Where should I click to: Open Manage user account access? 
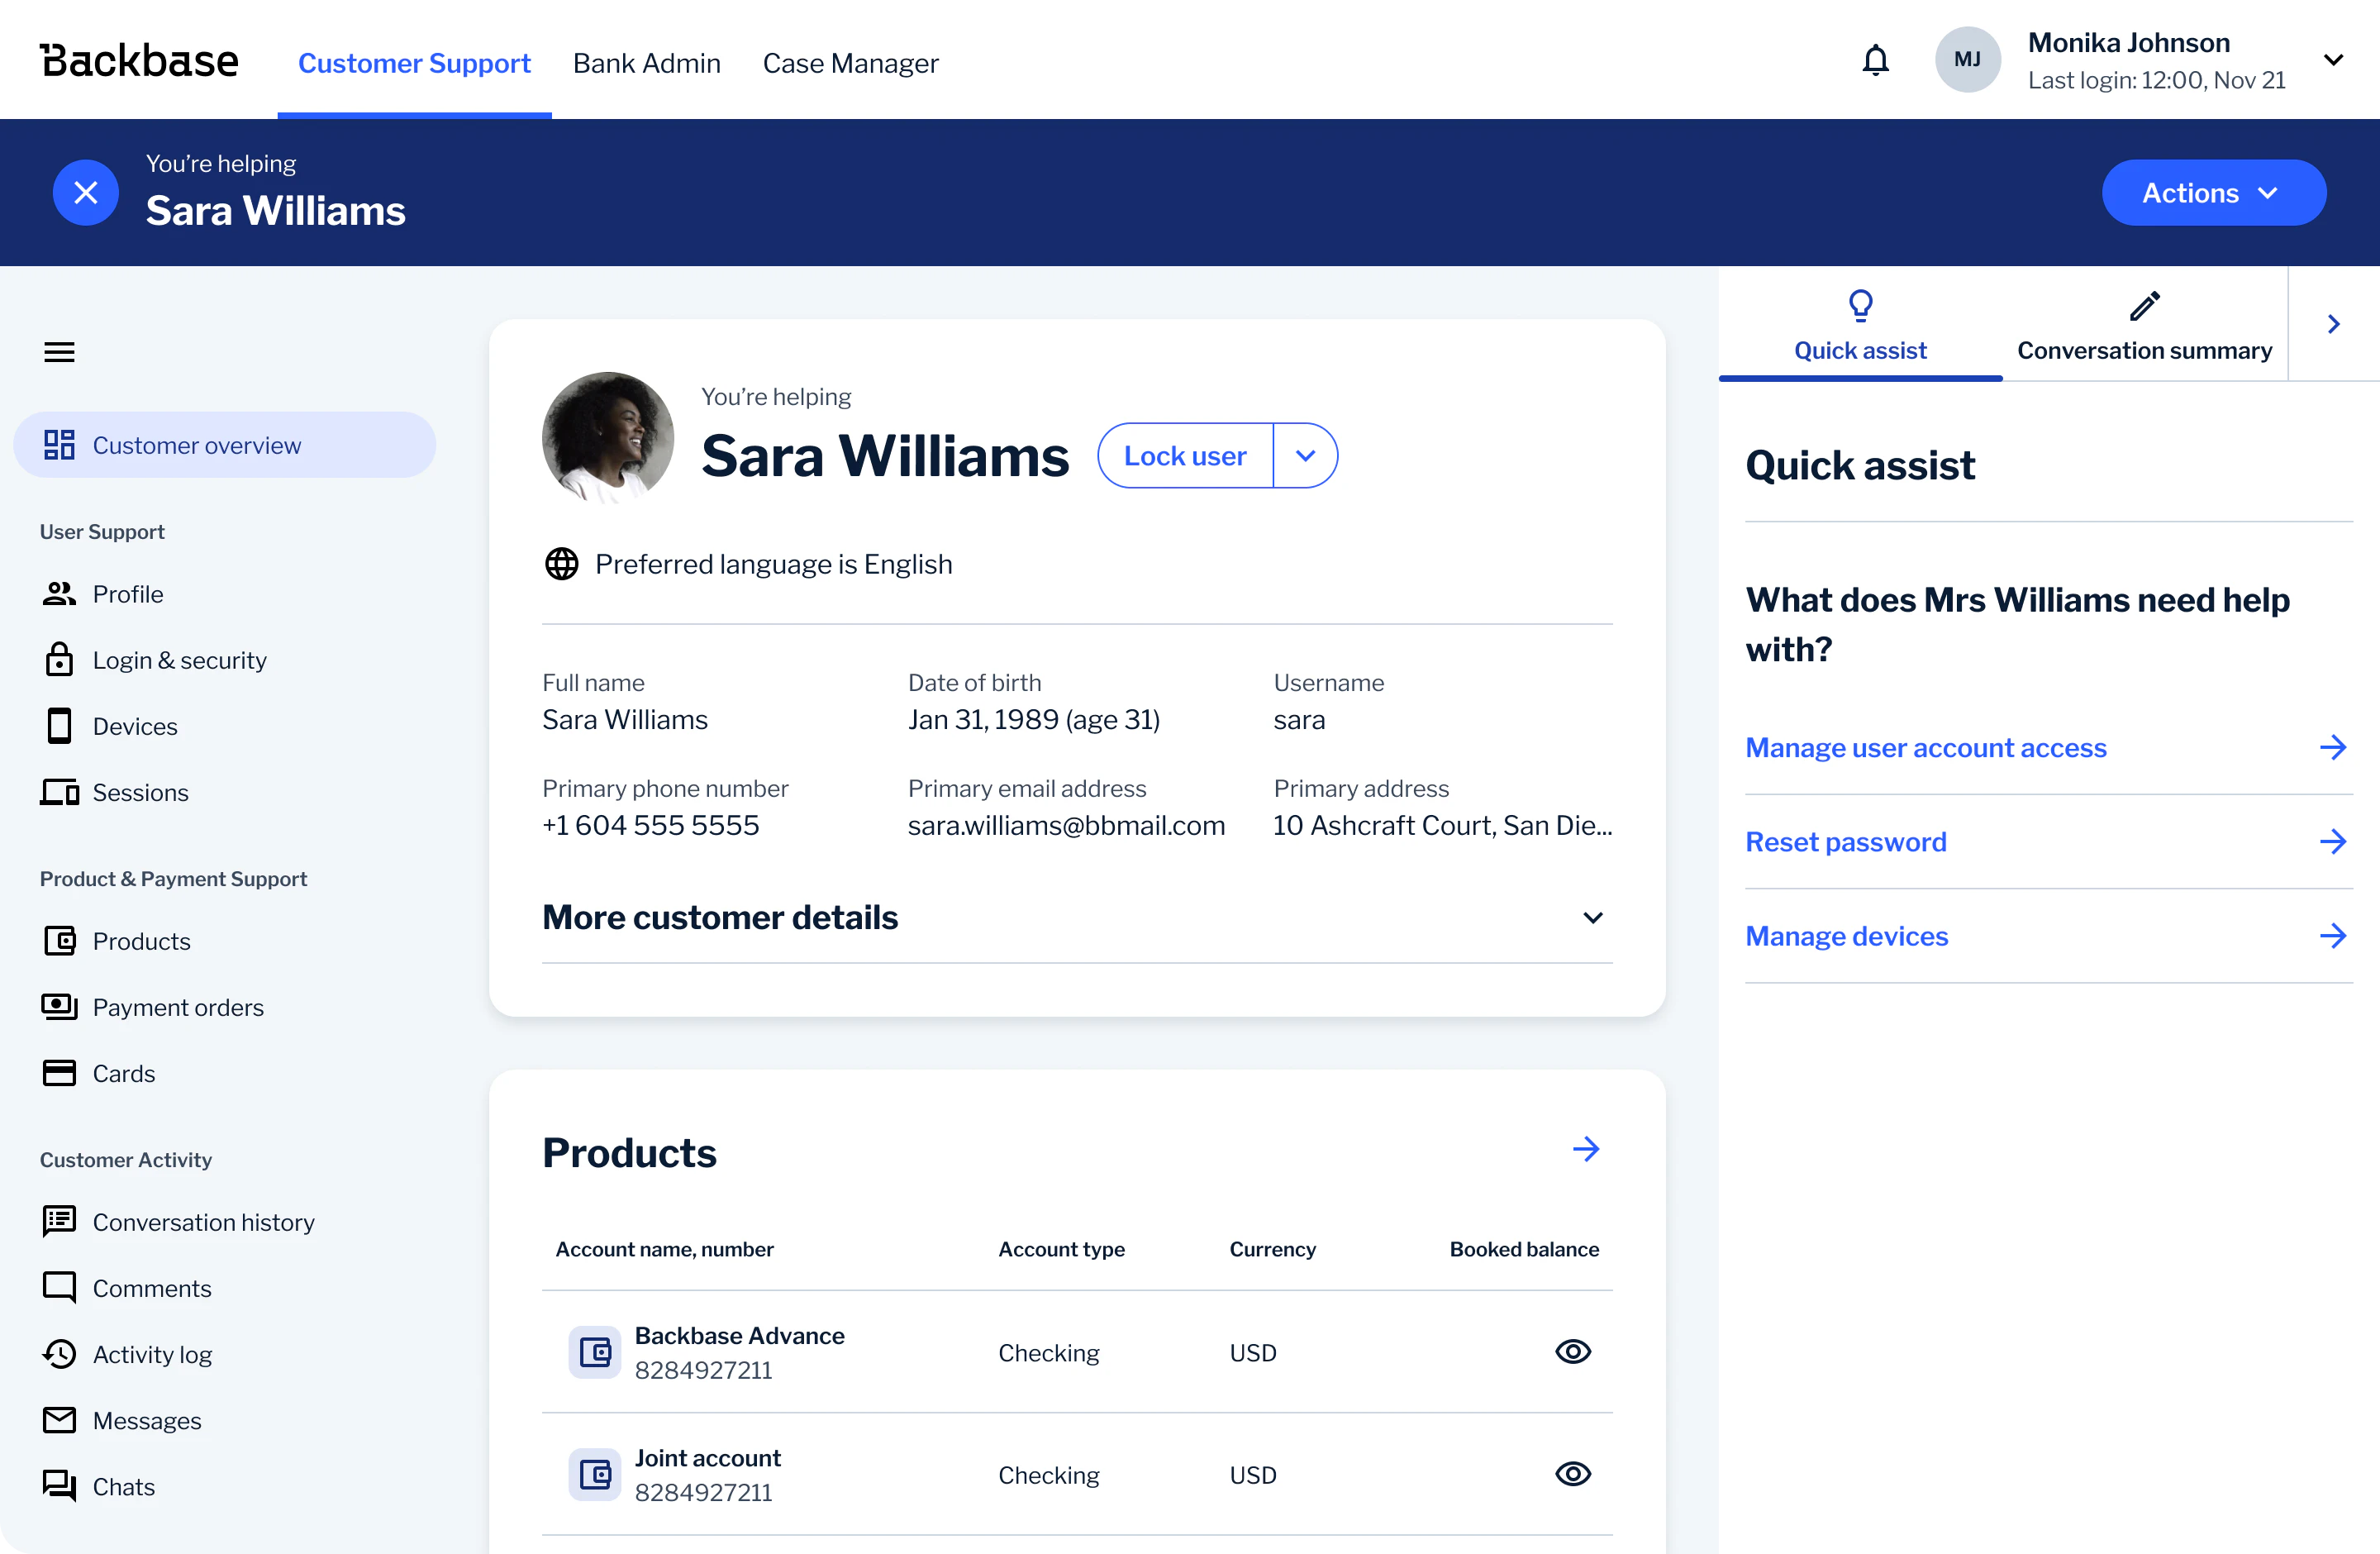click(x=1925, y=747)
